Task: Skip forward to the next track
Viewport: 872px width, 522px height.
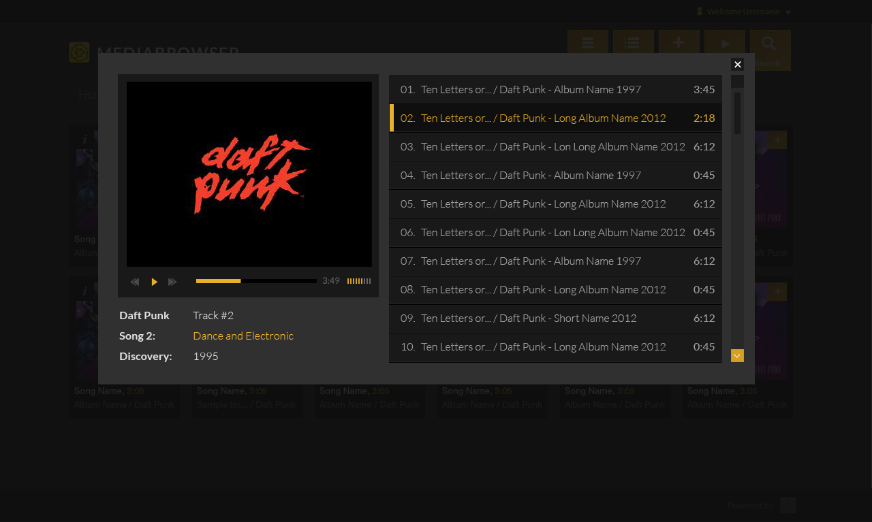Action: 172,282
